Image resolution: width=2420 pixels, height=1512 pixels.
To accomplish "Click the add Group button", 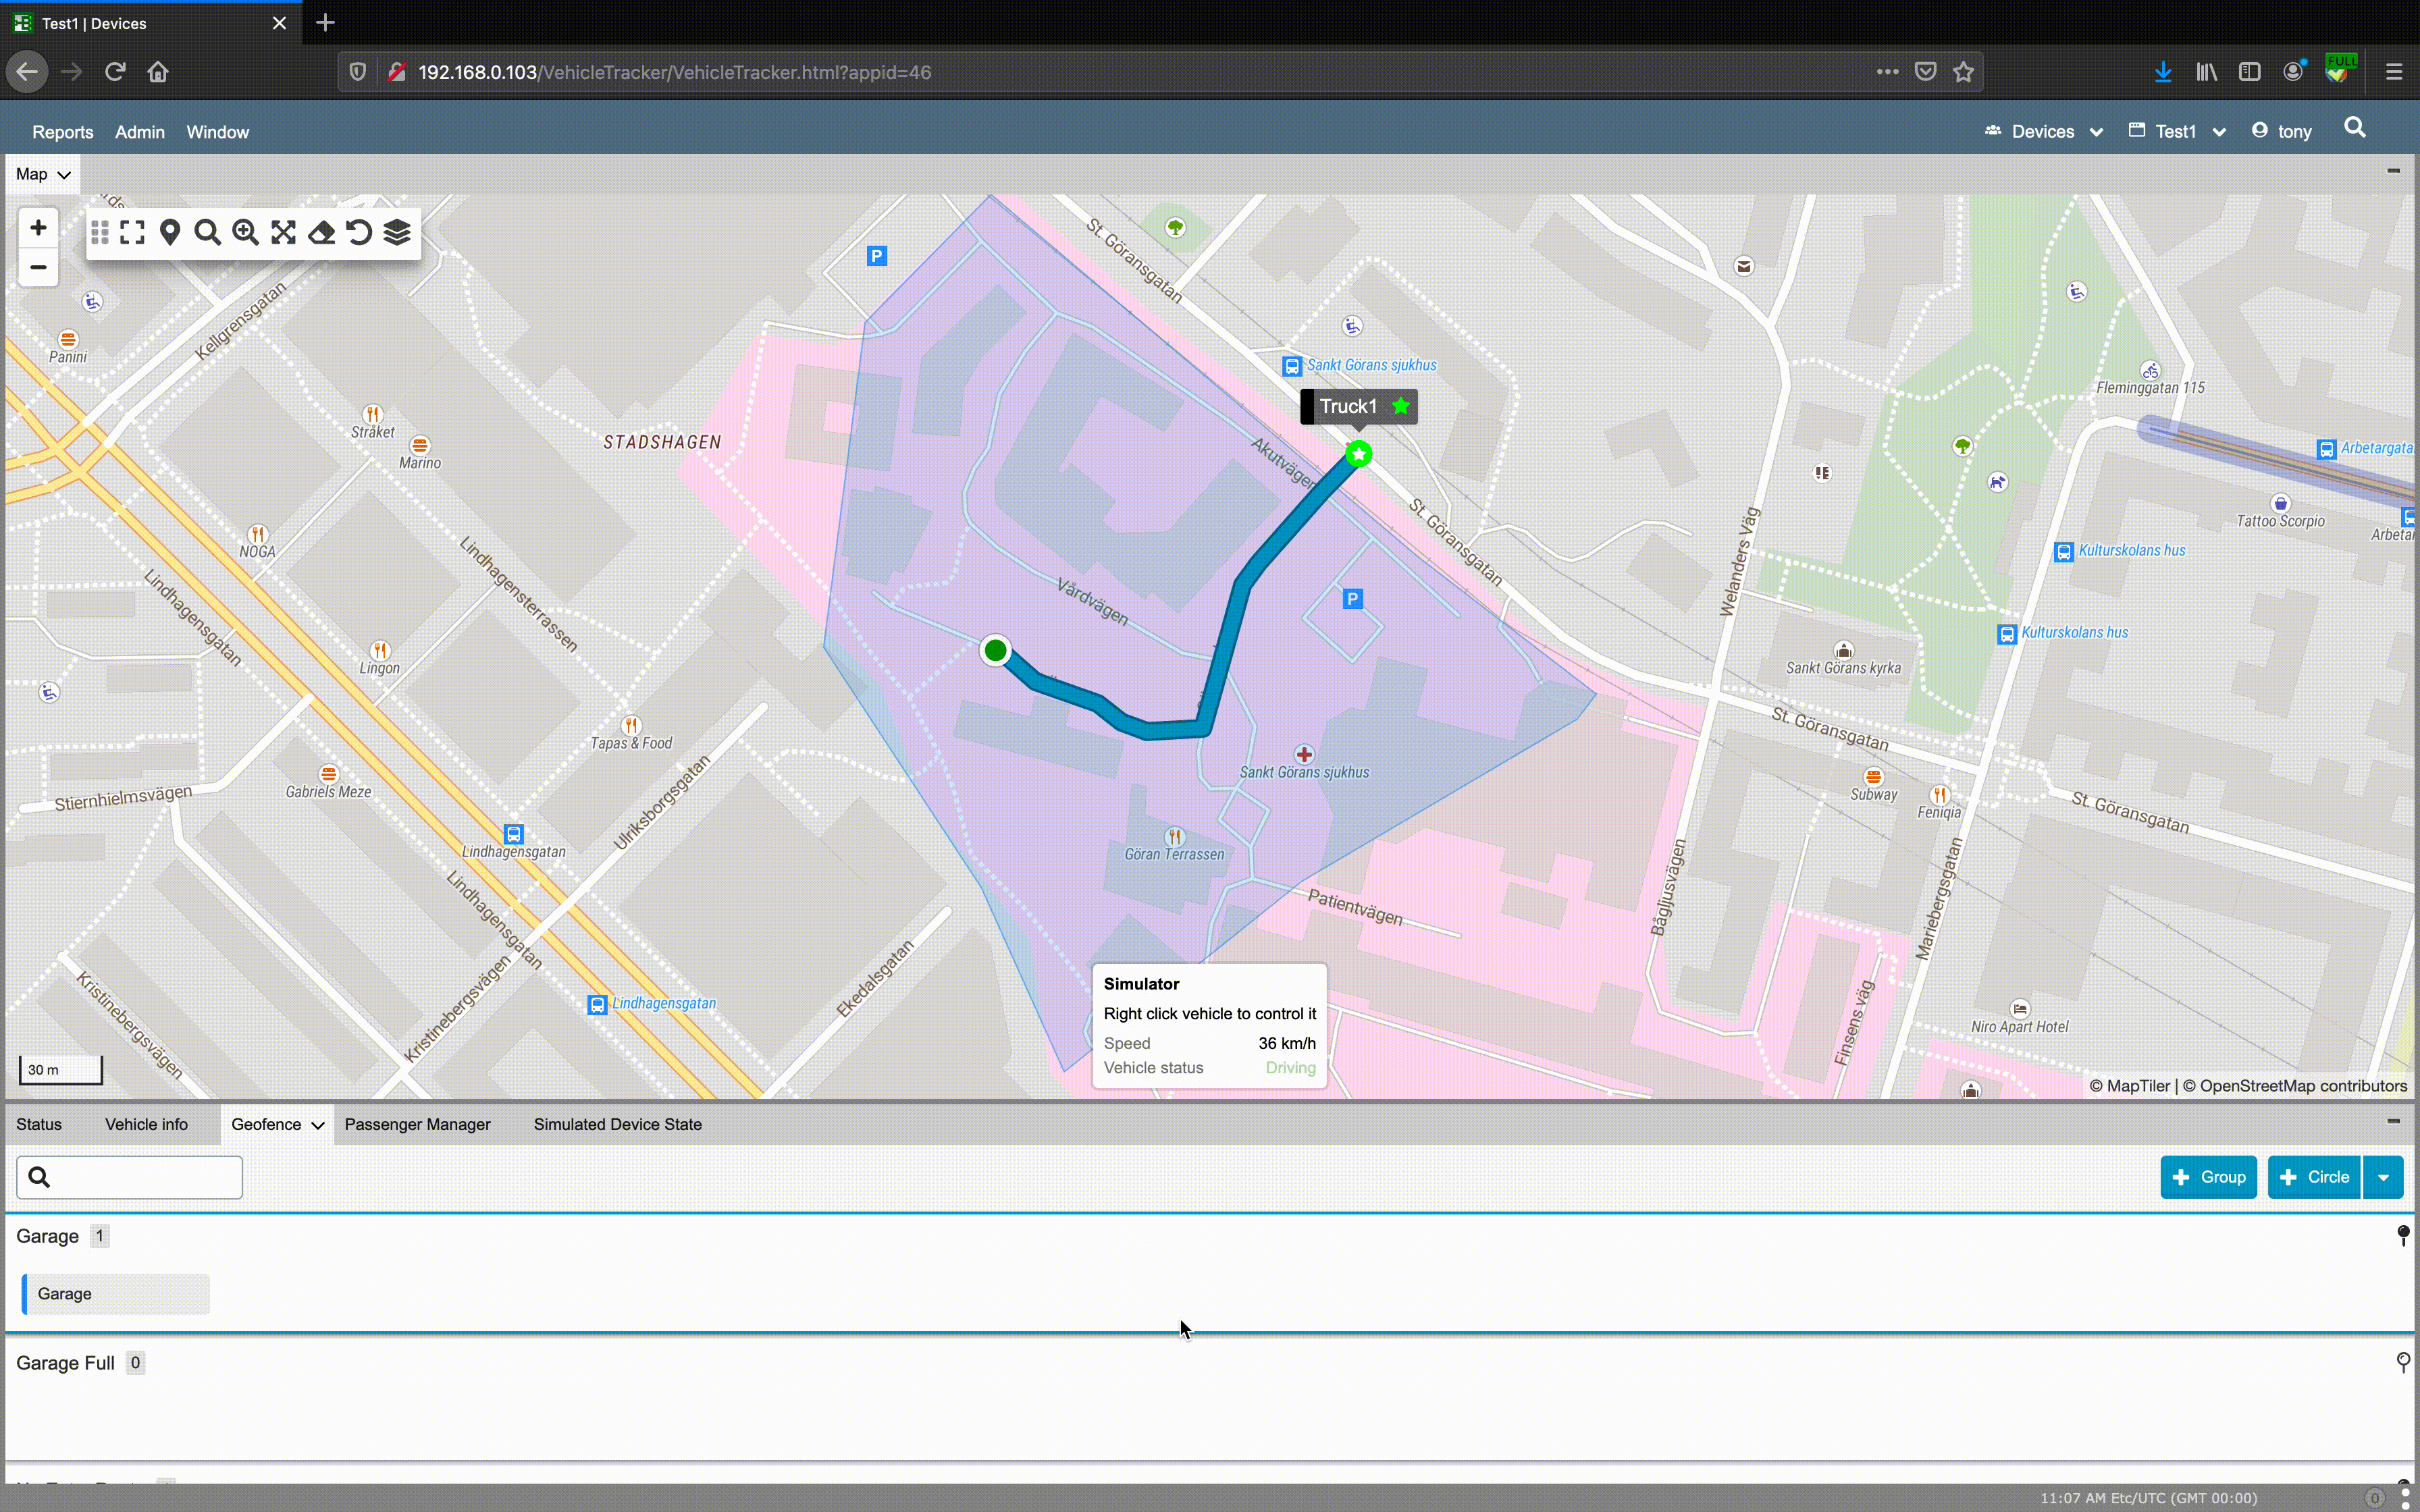I will click(2209, 1177).
